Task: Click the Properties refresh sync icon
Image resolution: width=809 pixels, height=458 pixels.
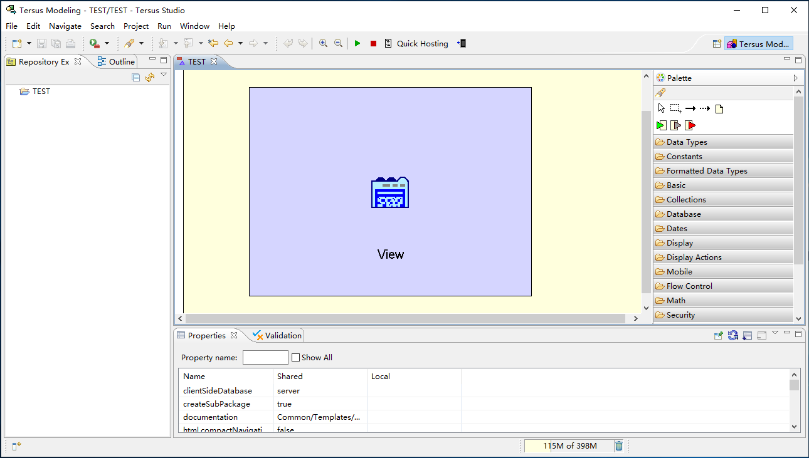Action: tap(732, 335)
